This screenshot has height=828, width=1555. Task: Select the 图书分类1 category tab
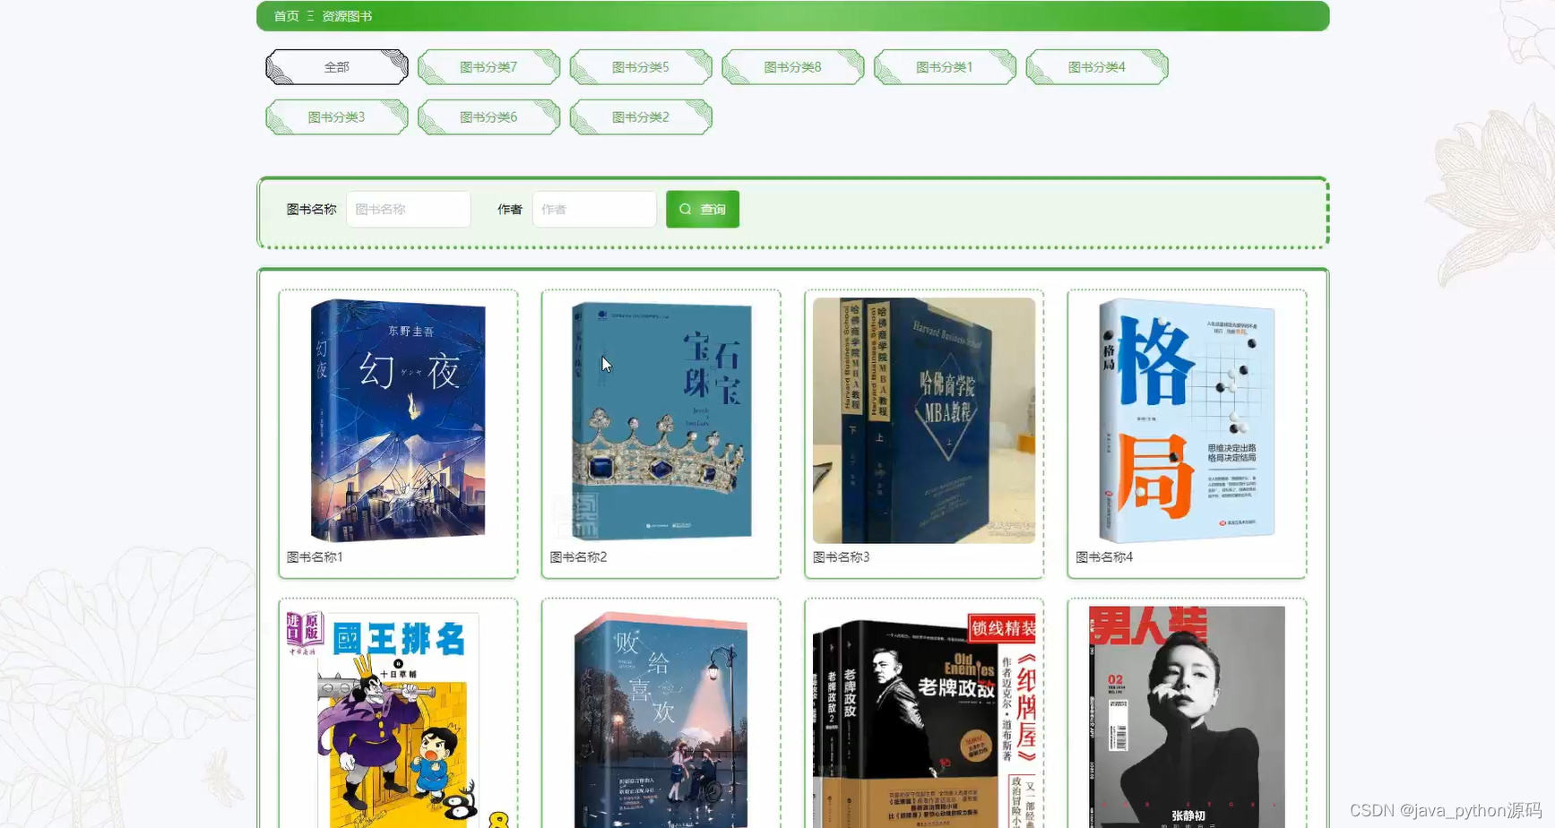(x=945, y=67)
